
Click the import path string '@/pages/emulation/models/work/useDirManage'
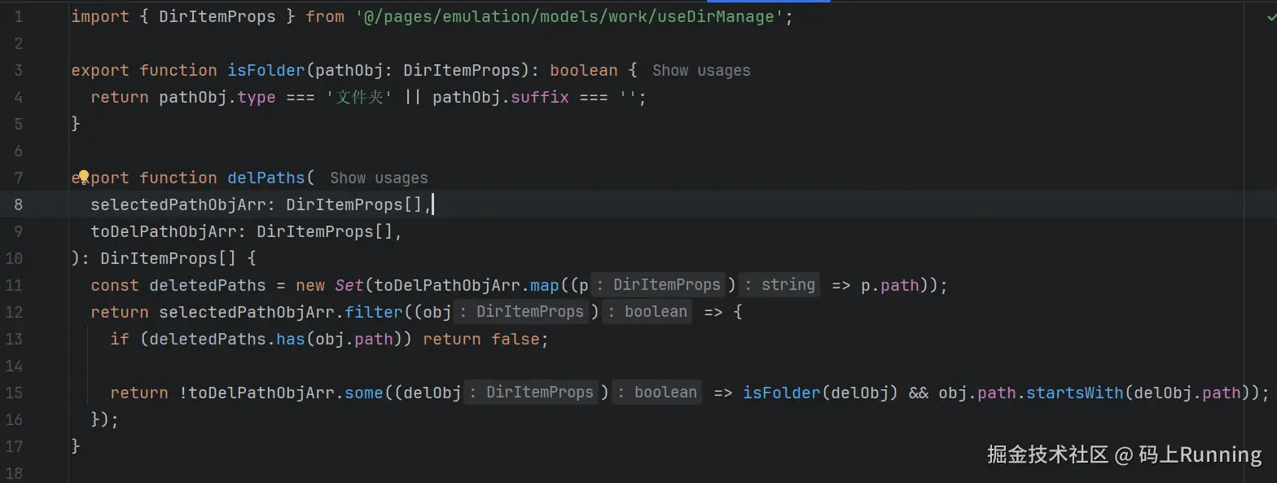point(569,16)
